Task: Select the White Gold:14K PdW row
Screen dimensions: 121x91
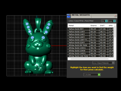Action: click(x=90, y=56)
